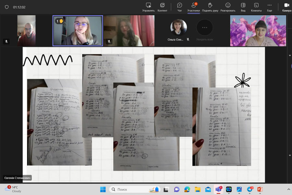The height and width of the screenshot is (195, 292).
Task: Raise hand with Поднять руку
Action: point(210,7)
